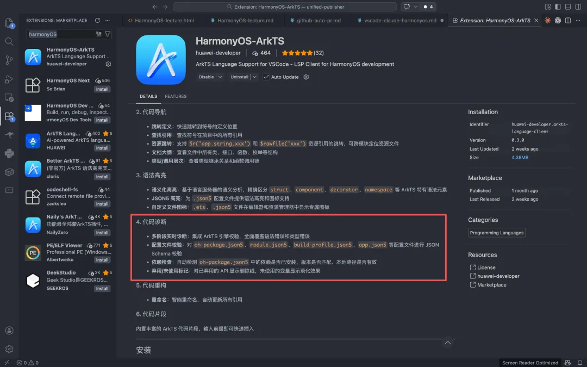This screenshot has width=587, height=367.
Task: Install the HarmonyOS Next extension
Action: pyautogui.click(x=102, y=89)
